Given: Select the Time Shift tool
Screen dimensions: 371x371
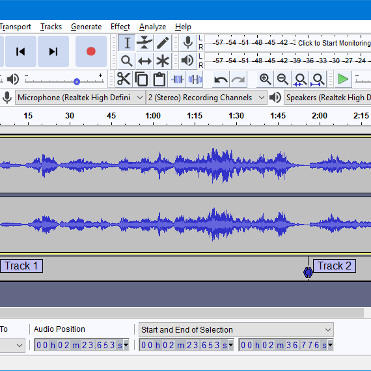Looking at the screenshot, I should pyautogui.click(x=144, y=61).
